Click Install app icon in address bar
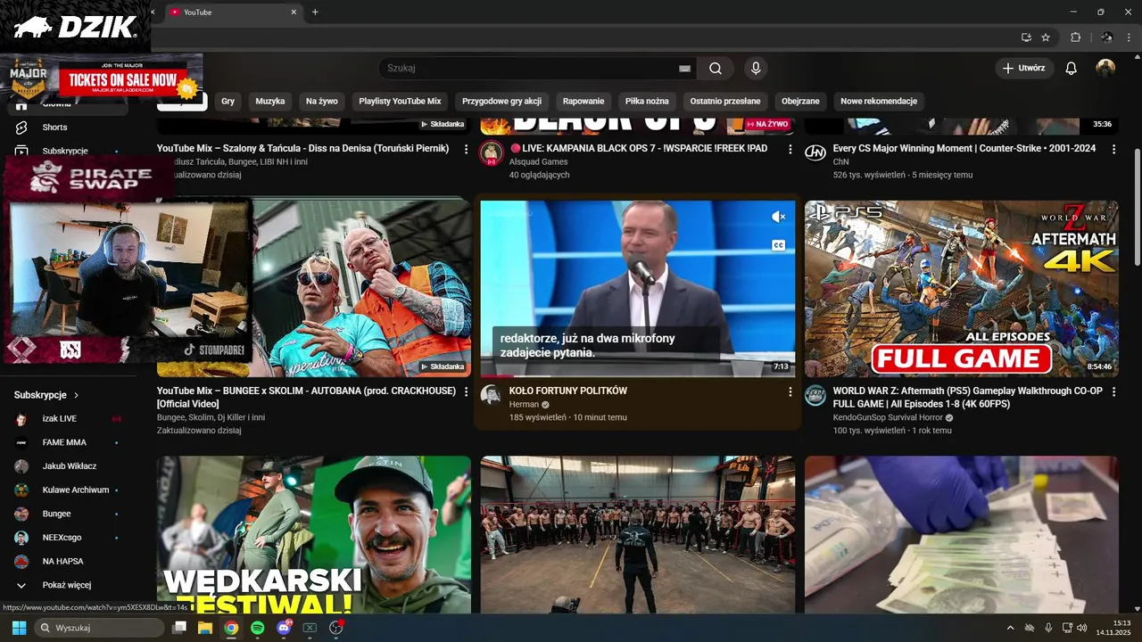 click(1026, 37)
